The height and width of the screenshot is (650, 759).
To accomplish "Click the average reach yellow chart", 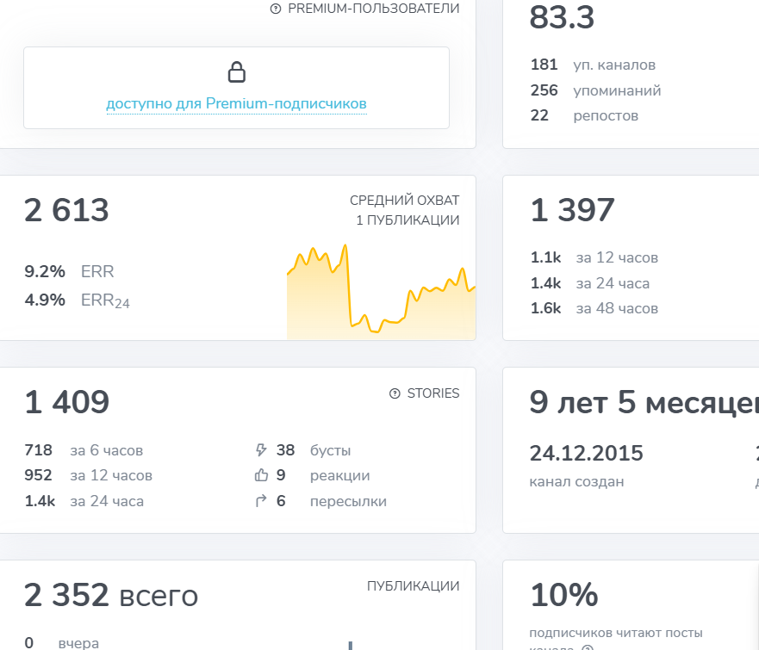I will tap(382, 292).
